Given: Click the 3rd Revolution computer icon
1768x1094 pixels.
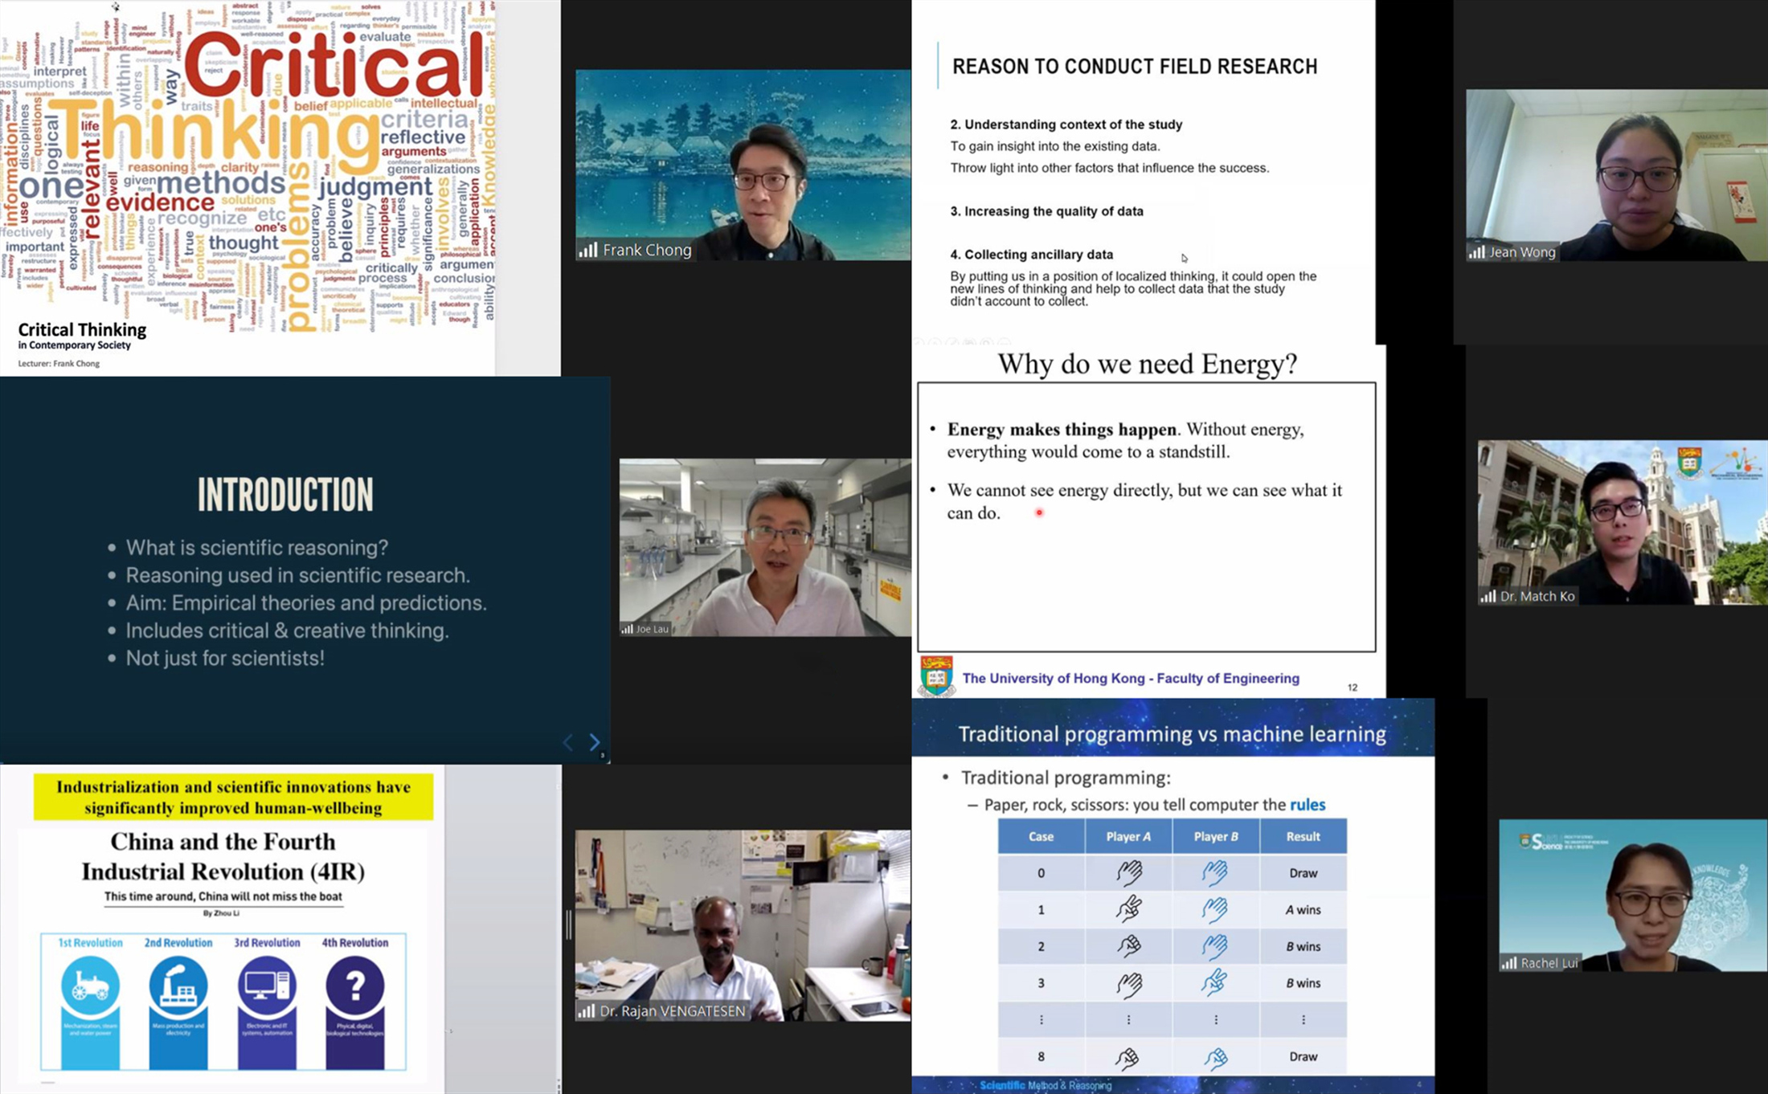Looking at the screenshot, I should [267, 985].
